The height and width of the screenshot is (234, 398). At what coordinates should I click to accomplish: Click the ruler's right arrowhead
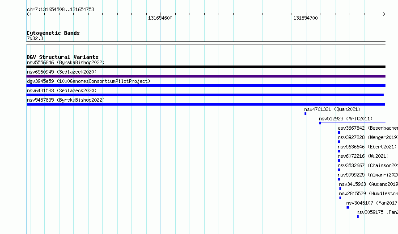[x=384, y=14]
